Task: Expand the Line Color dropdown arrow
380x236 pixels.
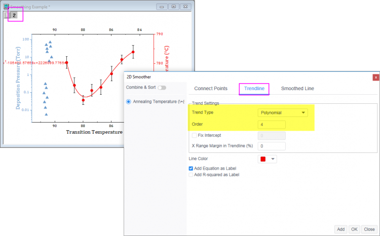Action: 273,159
